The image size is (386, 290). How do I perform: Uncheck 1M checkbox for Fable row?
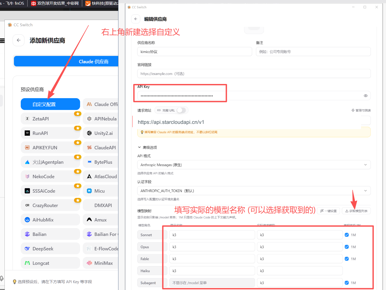pos(347,259)
